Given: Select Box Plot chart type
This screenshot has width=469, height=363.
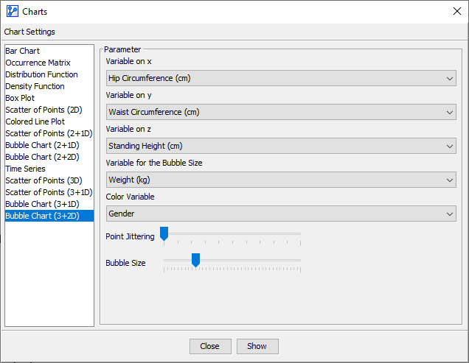Looking at the screenshot, I should click(x=20, y=98).
